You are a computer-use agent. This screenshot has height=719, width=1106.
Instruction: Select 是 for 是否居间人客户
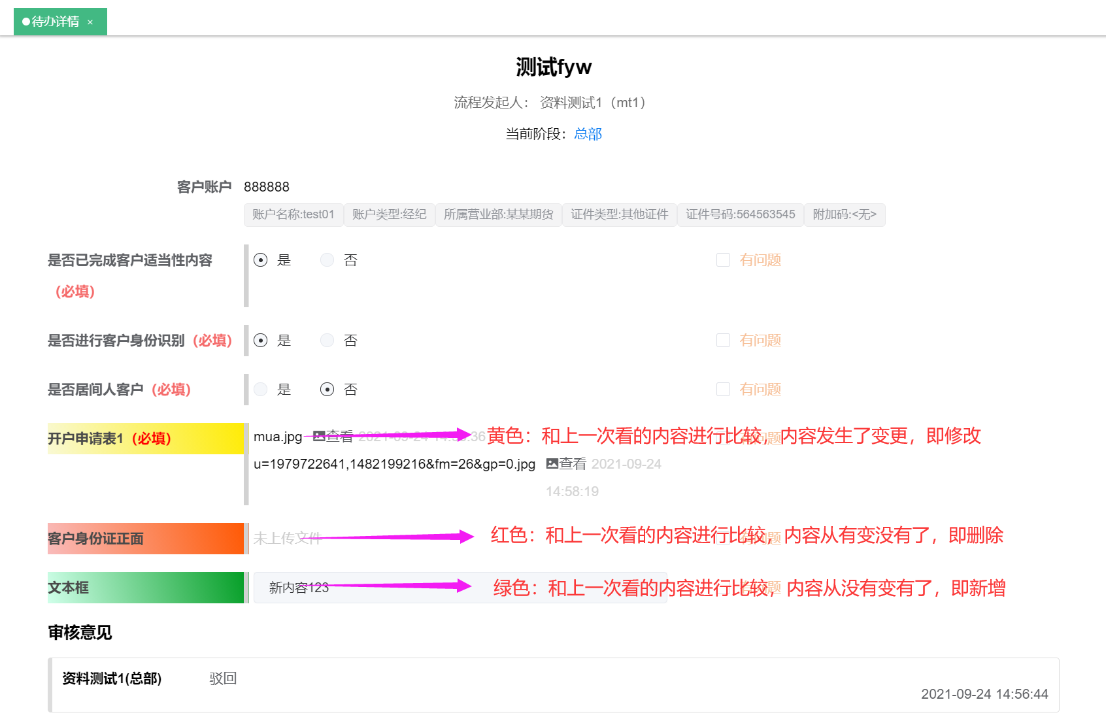pos(261,390)
